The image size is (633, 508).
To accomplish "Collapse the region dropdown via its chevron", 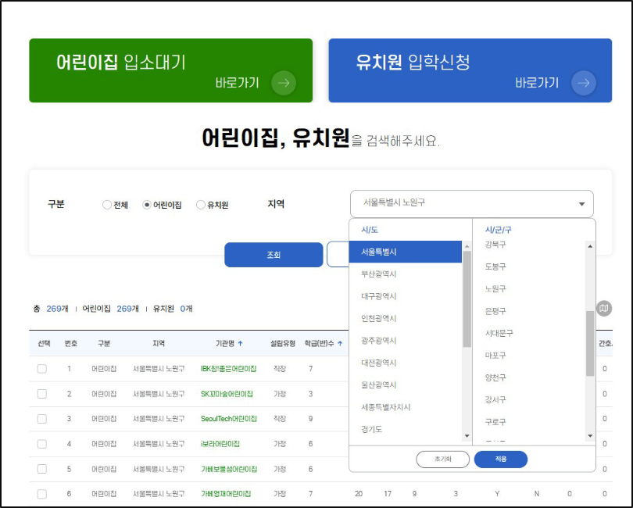I will tap(582, 203).
